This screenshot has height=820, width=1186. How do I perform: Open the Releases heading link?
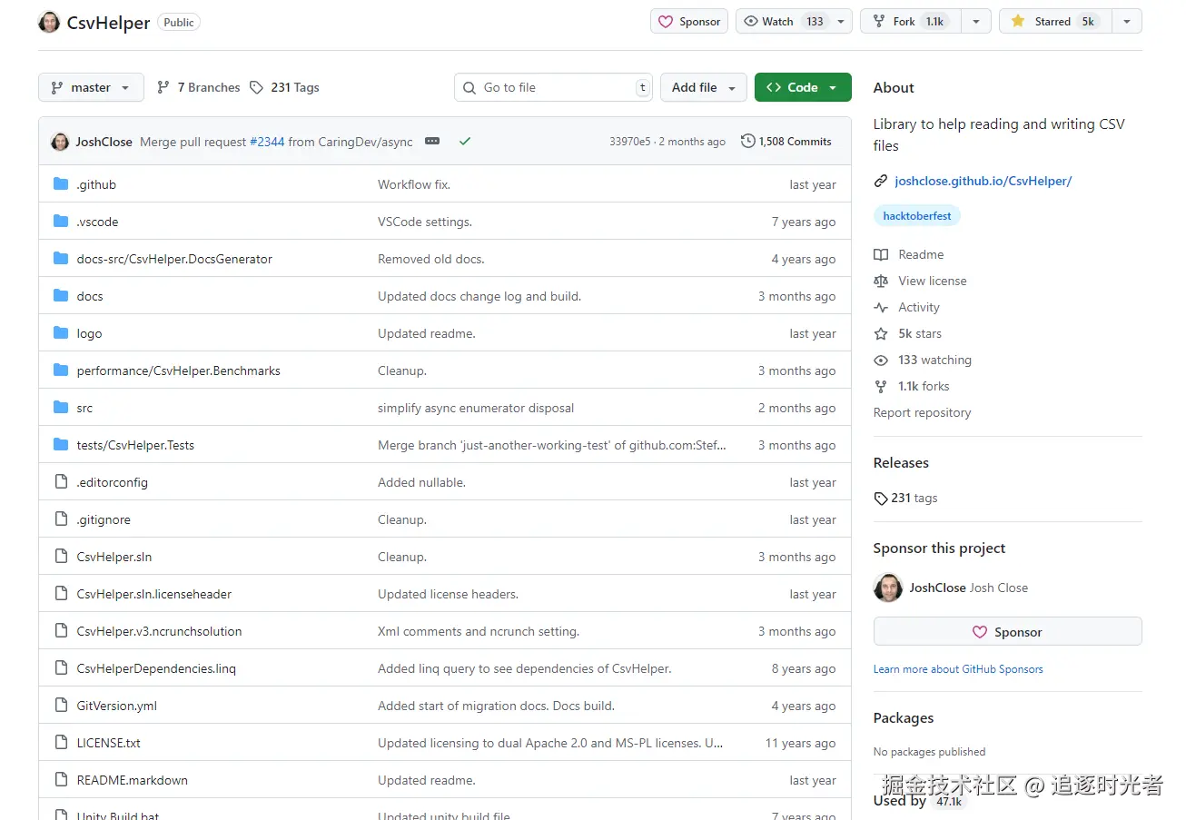pyautogui.click(x=901, y=462)
